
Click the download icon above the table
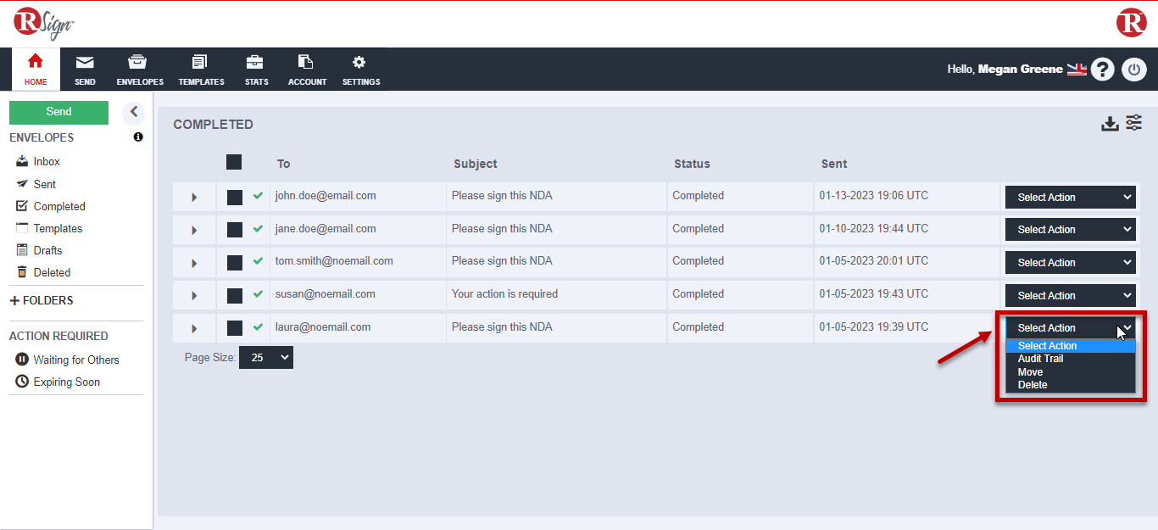1110,124
